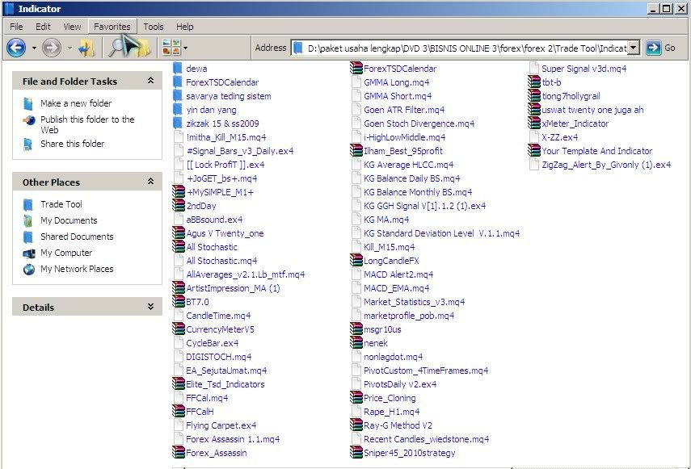Select the Ray-G Method V2 archive icon

point(356,425)
